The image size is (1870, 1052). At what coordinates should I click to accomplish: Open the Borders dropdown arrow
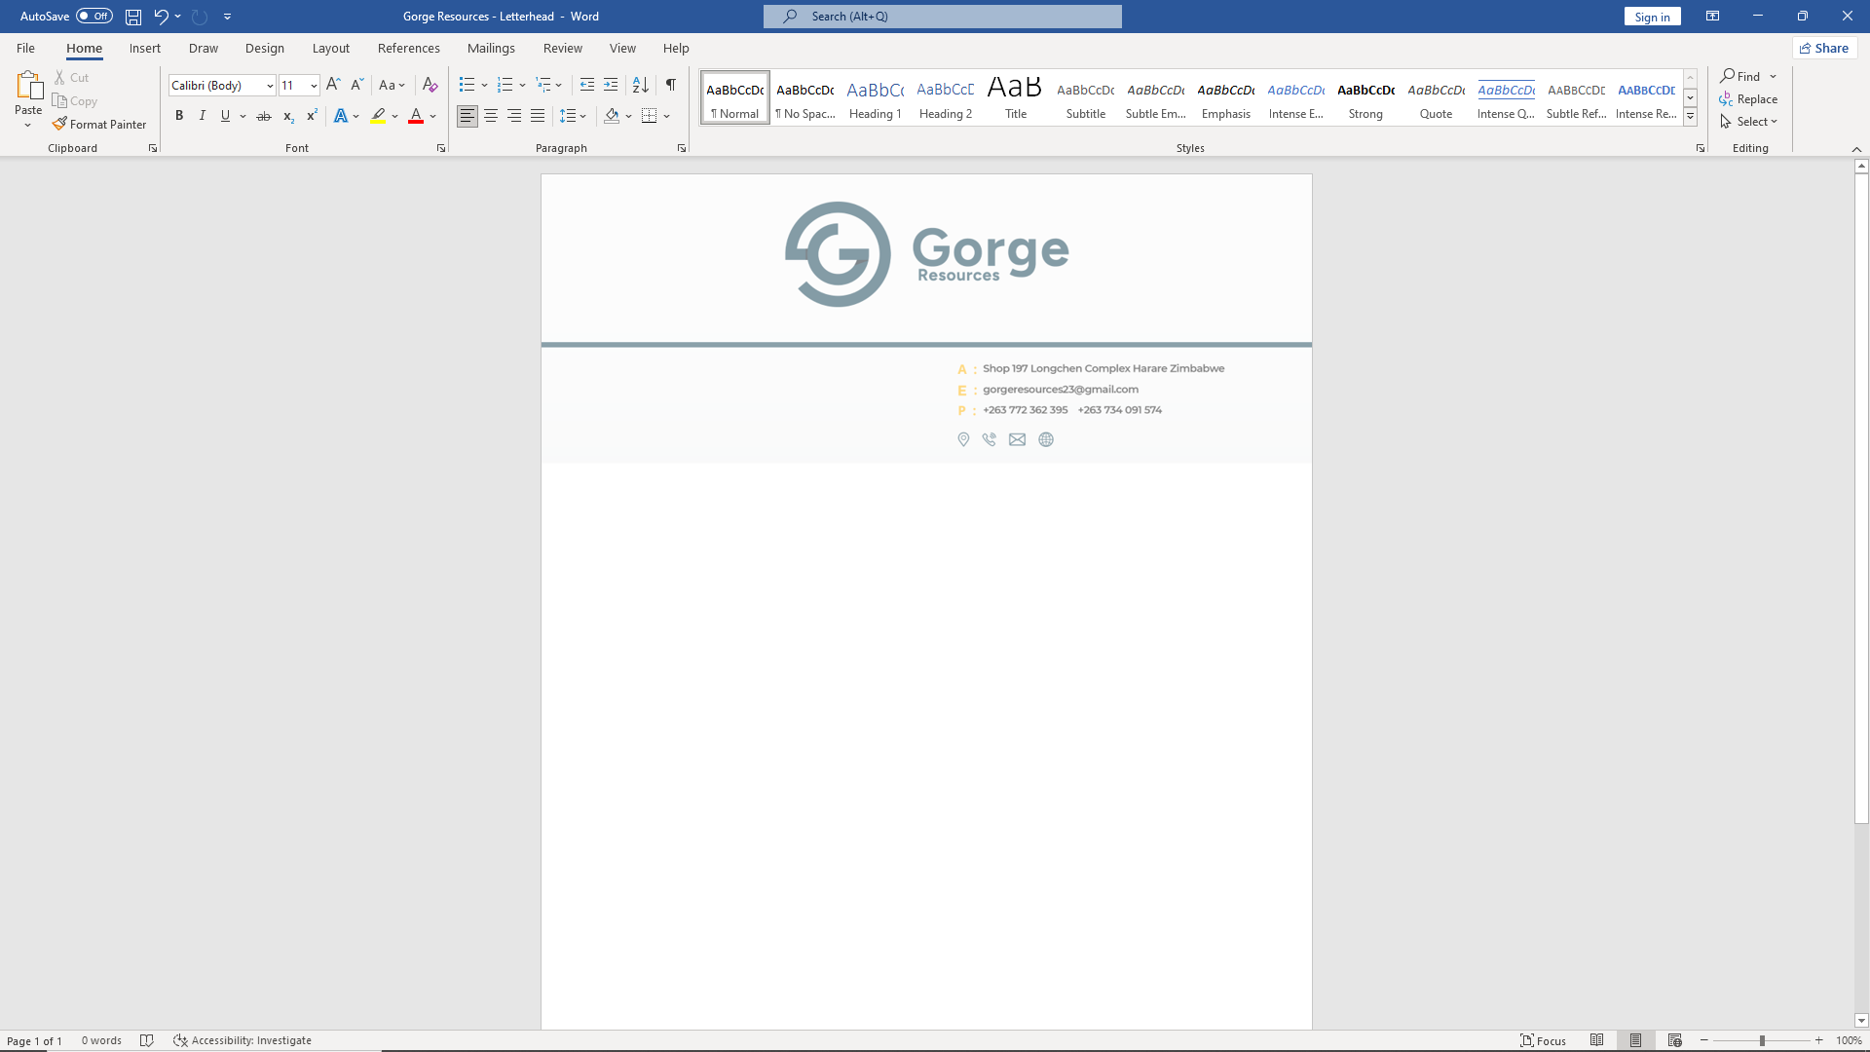tap(667, 116)
